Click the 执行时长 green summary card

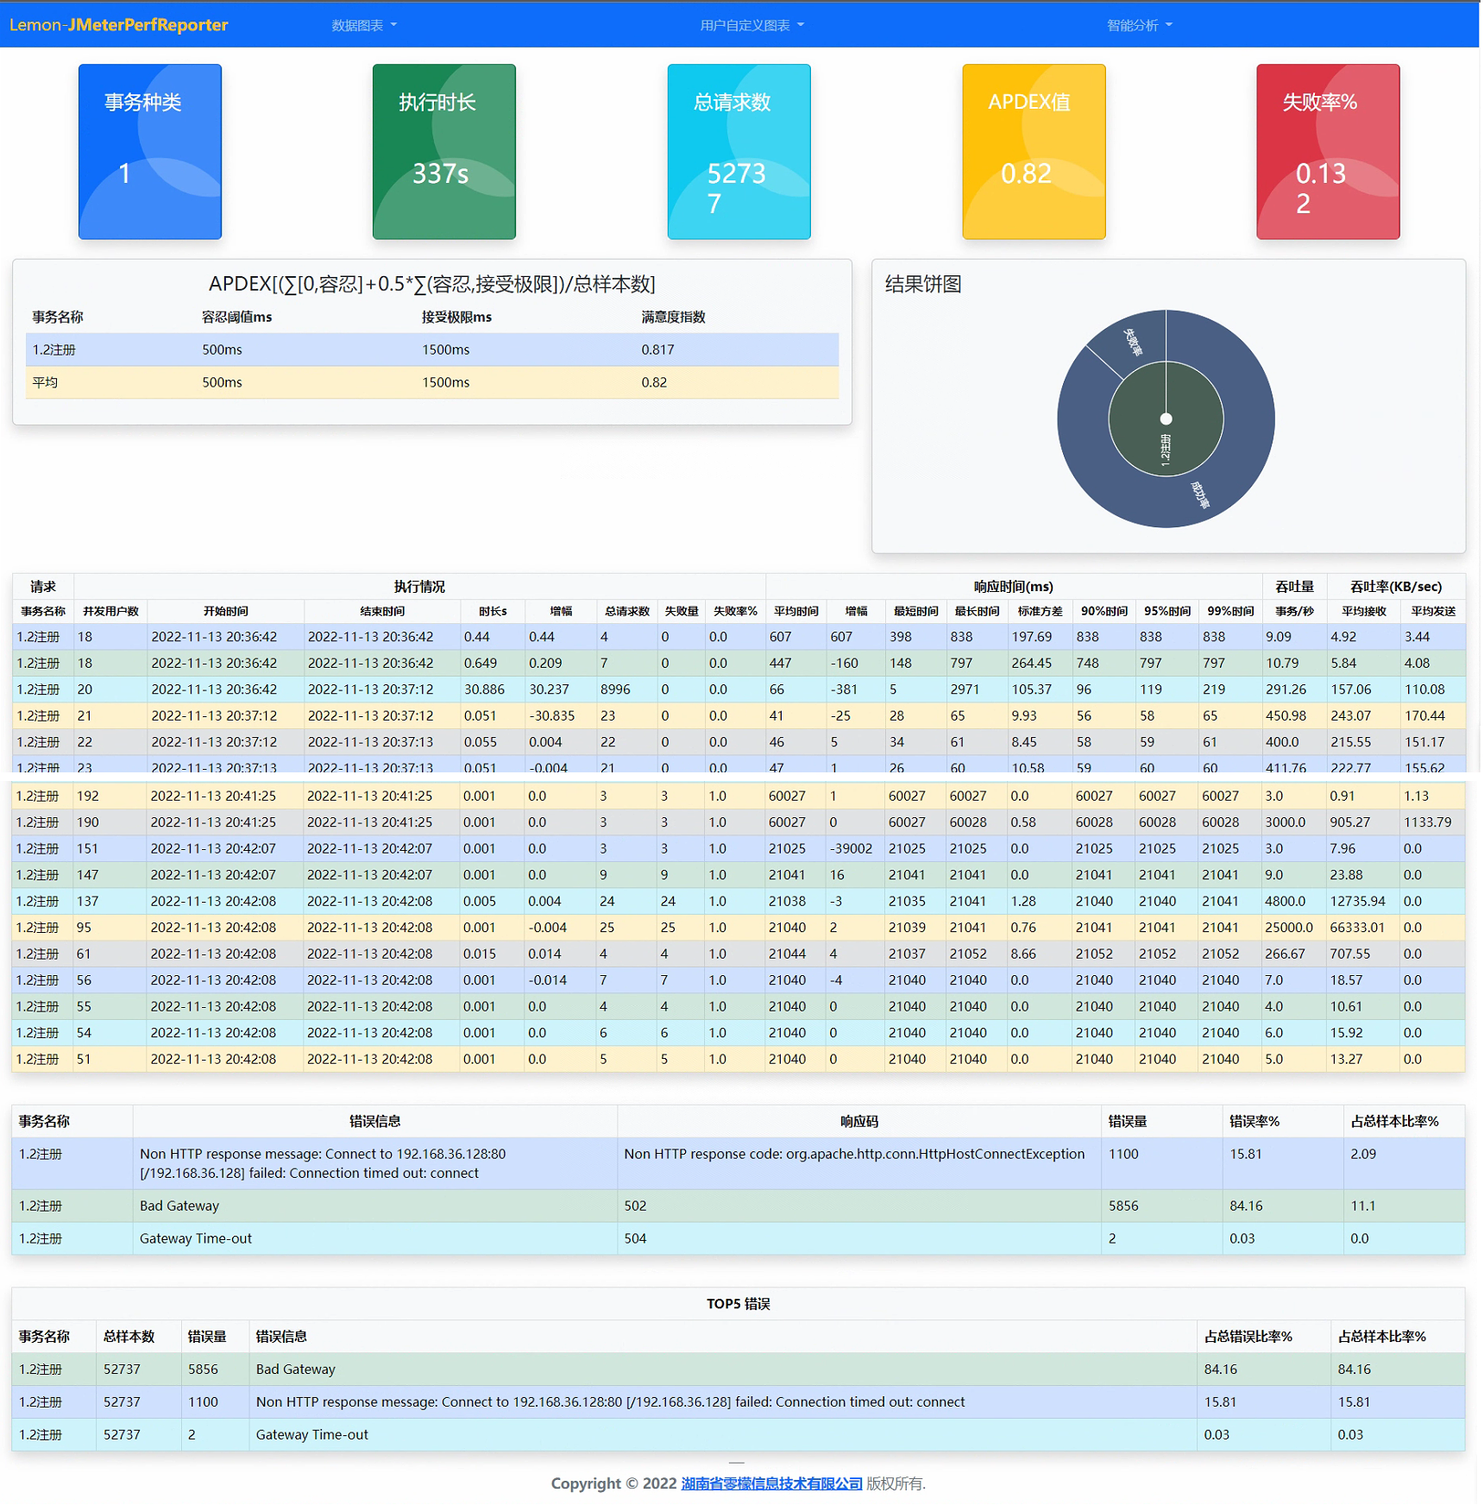point(444,151)
